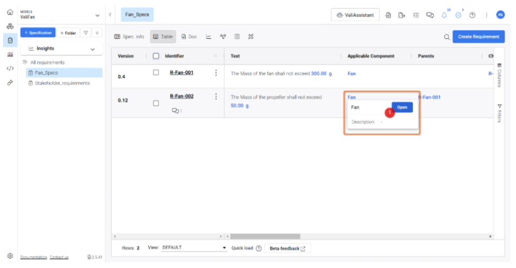Click the Create Requirement button
This screenshot has width=516, height=268.
(x=478, y=36)
